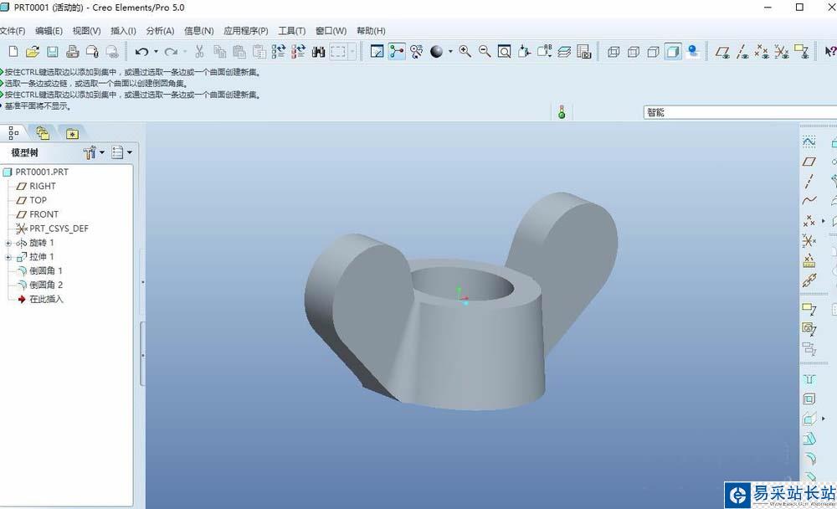Viewport: 837px width, 509px height.
Task: Click the Refit to screen icon
Action: pyautogui.click(x=505, y=51)
